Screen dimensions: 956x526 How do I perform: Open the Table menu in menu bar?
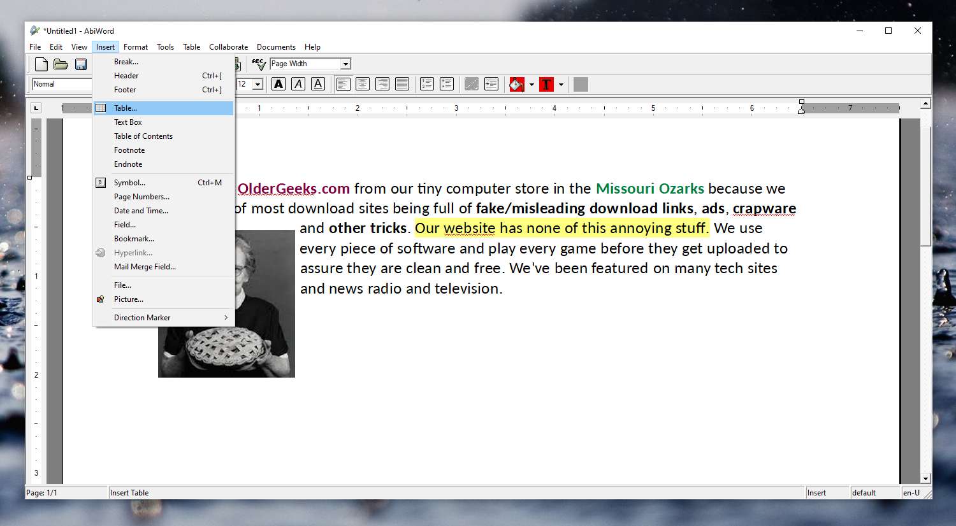point(191,47)
